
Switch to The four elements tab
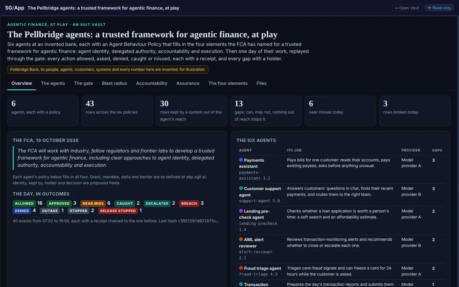point(228,83)
